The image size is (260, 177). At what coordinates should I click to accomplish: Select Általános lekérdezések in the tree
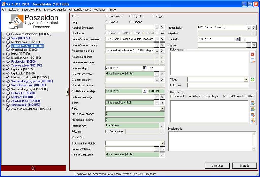31,109
